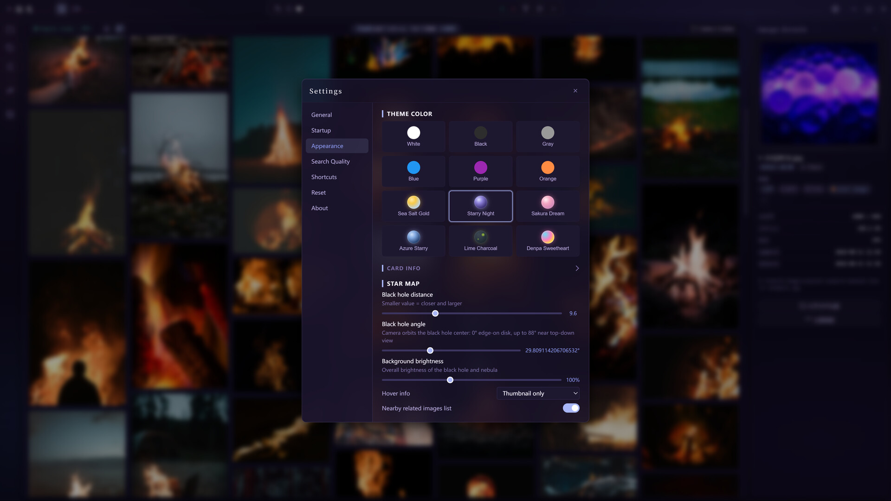Select the Sea Salt Gold theme
The image size is (891, 501).
click(413, 206)
